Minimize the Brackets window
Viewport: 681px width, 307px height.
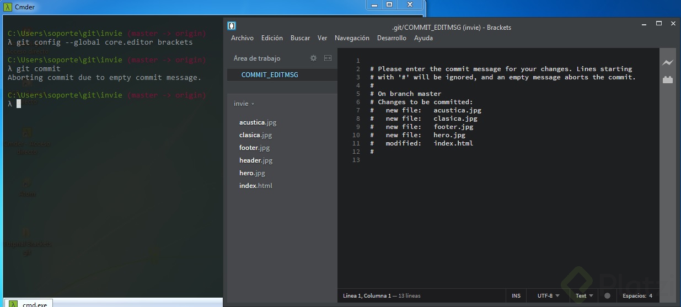(x=644, y=24)
